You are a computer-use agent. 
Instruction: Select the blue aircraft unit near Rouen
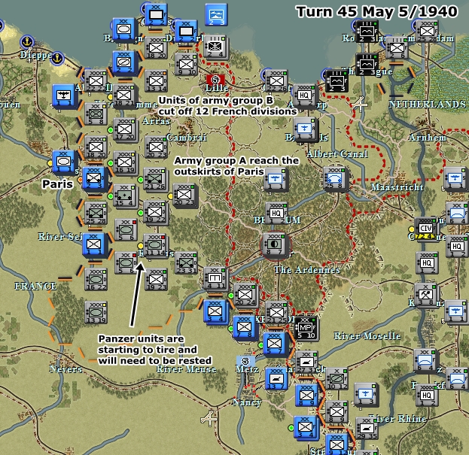coord(63,96)
